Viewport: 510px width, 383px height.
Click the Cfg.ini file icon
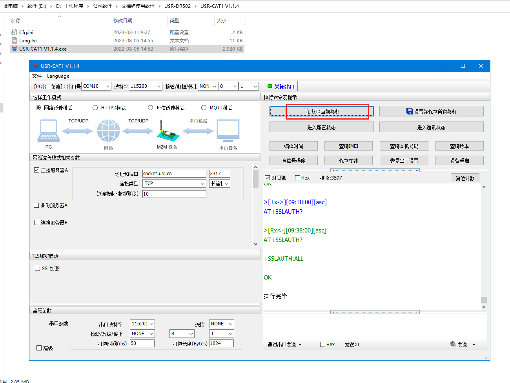tap(15, 33)
